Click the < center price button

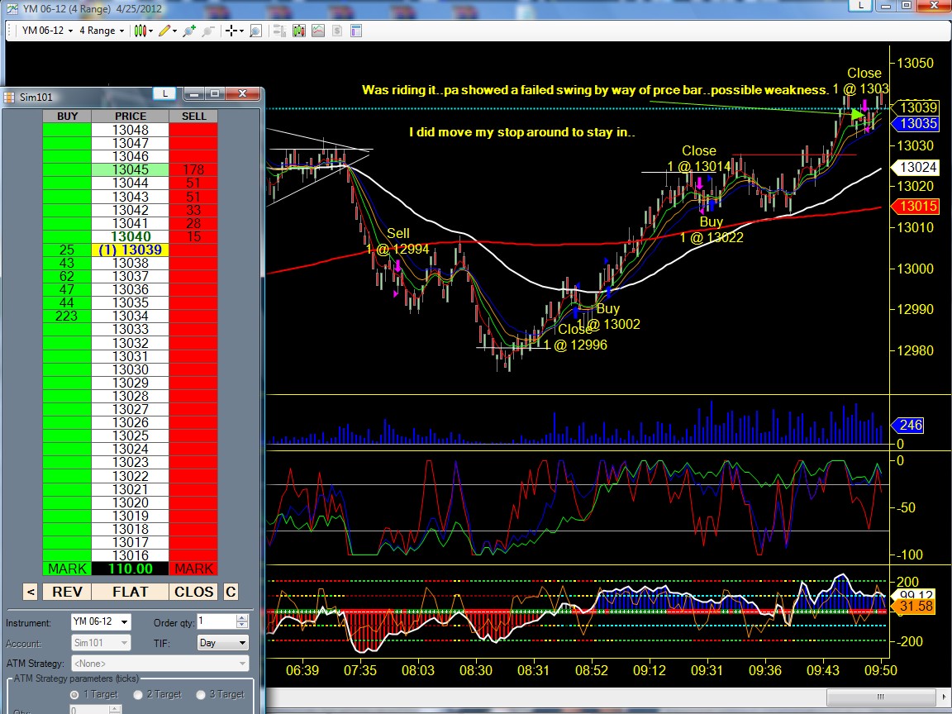tap(31, 592)
